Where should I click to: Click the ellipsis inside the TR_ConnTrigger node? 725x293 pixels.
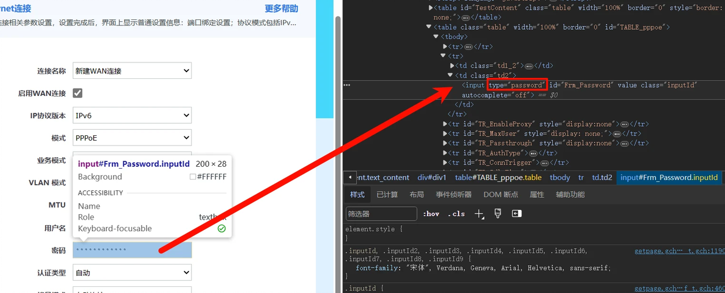[x=545, y=163]
